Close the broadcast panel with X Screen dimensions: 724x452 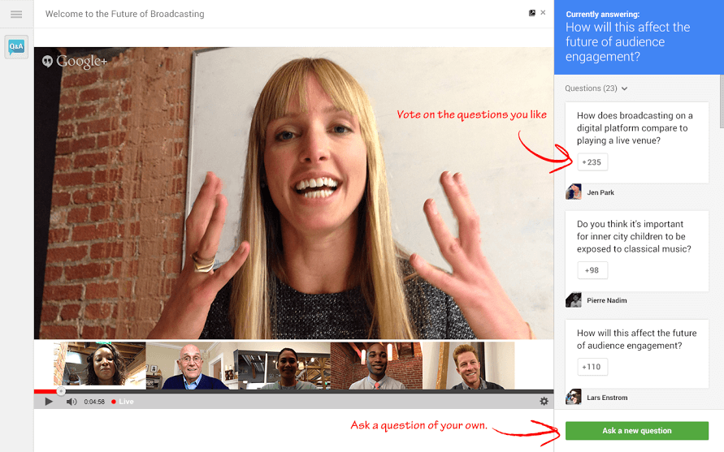pyautogui.click(x=543, y=13)
